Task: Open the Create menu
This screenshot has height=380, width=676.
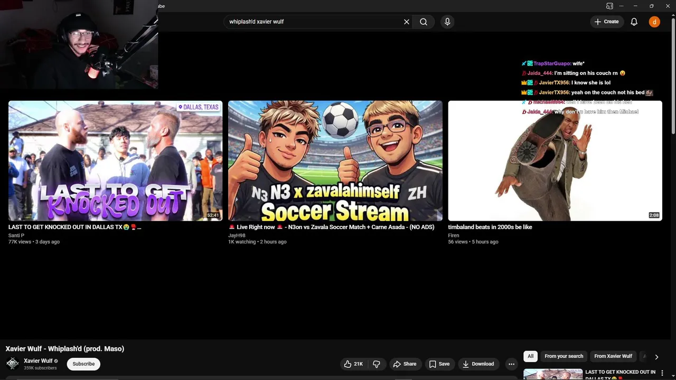Action: click(x=606, y=22)
